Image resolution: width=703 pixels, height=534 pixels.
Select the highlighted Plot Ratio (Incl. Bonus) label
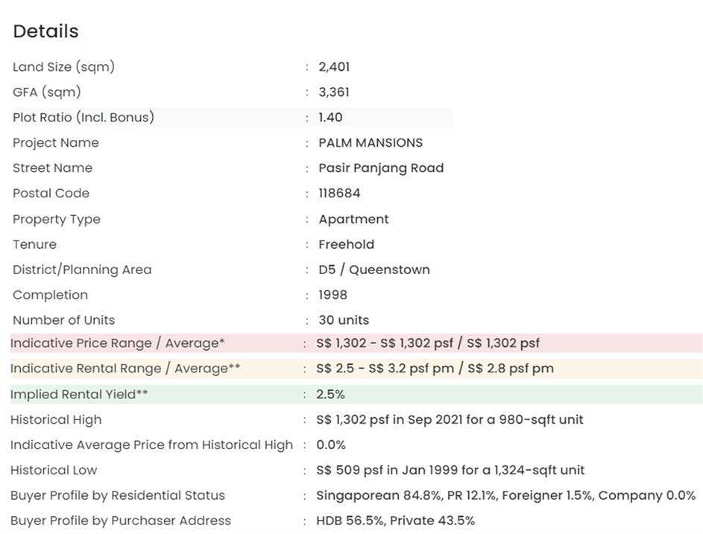pos(83,117)
